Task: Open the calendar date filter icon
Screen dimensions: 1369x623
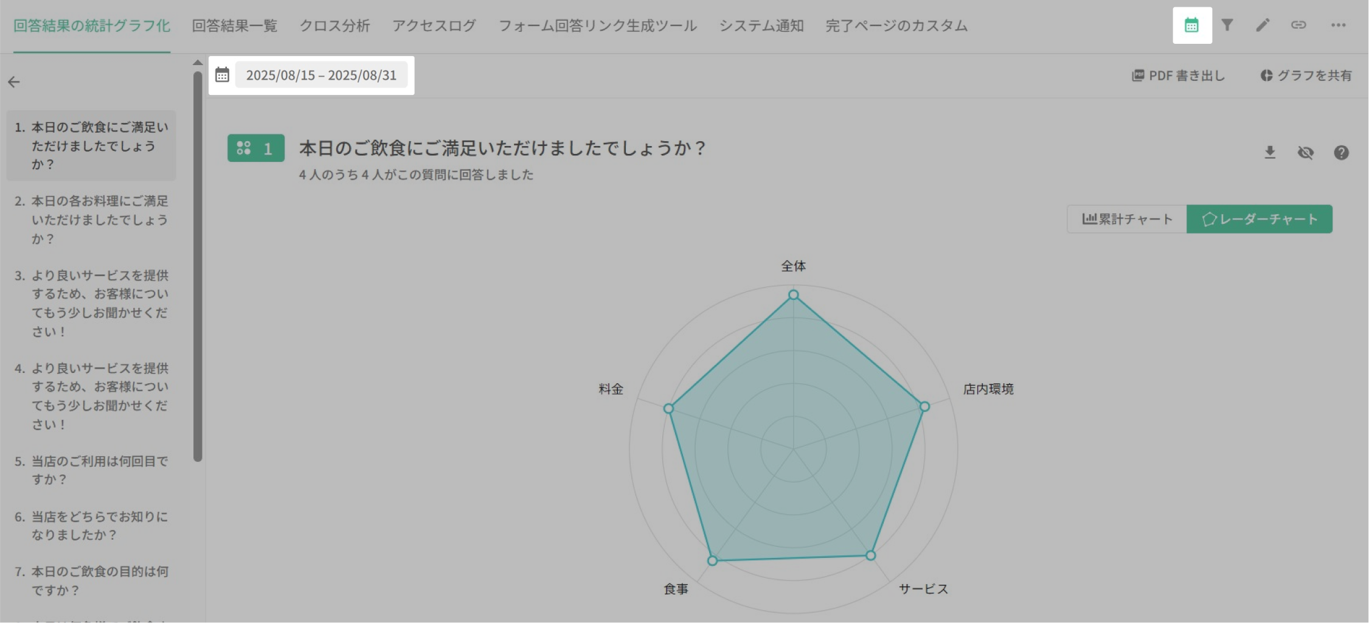Action: pyautogui.click(x=1191, y=25)
